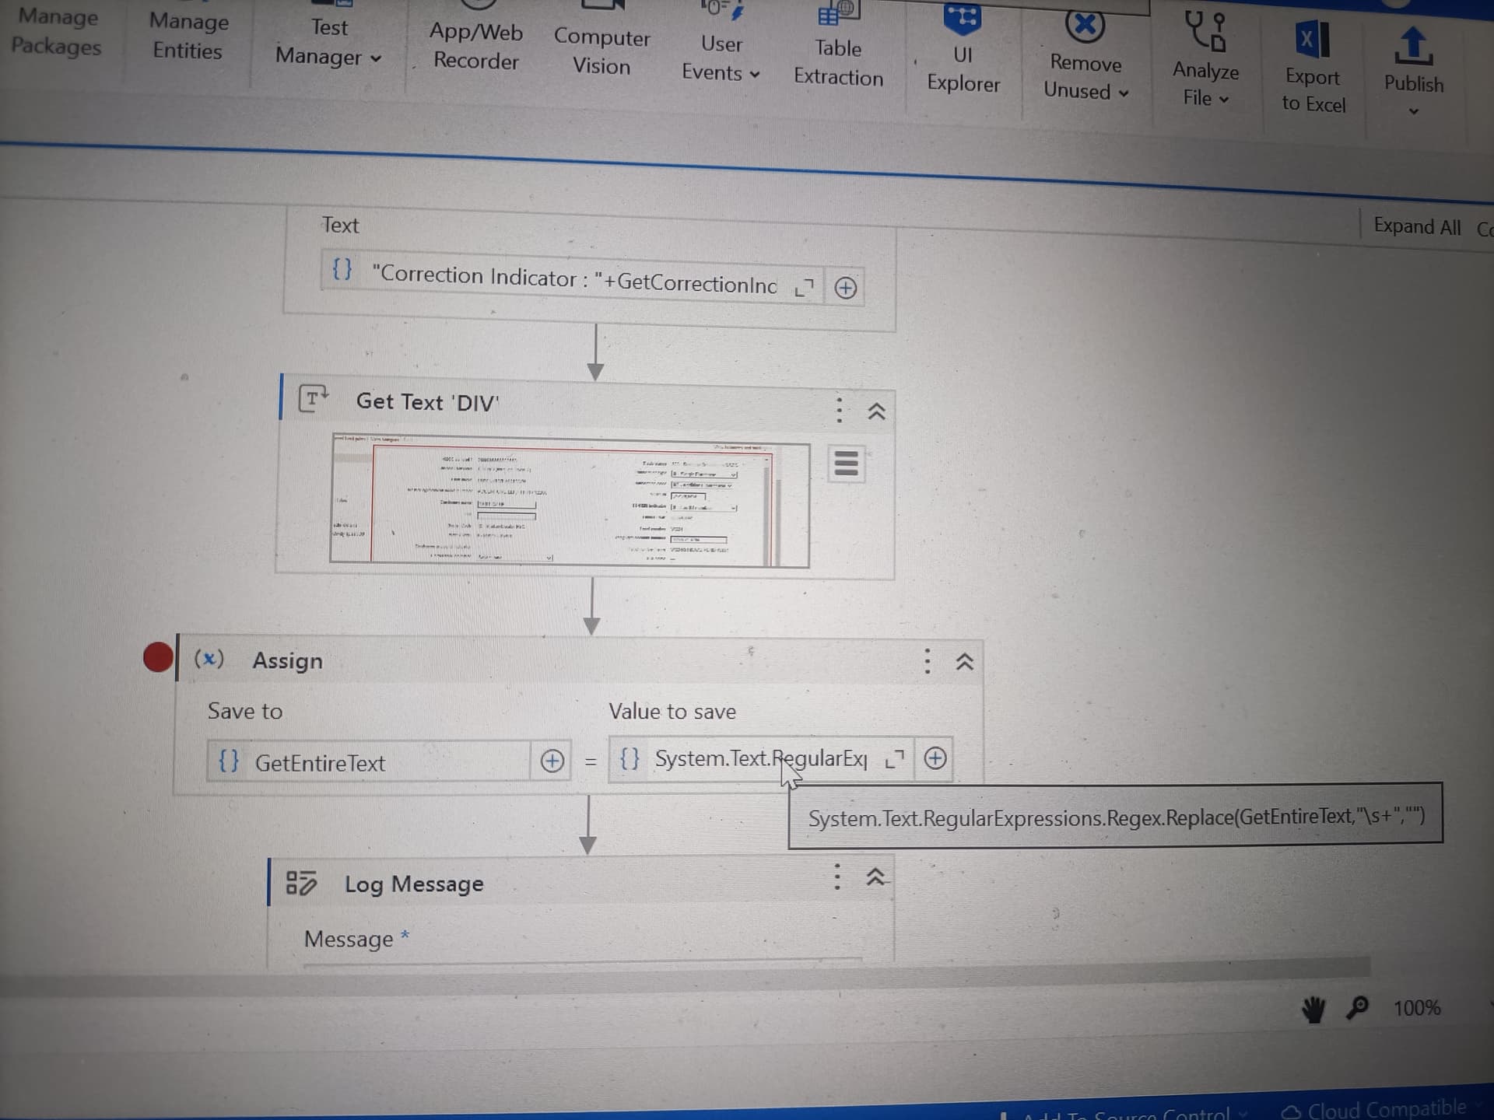The width and height of the screenshot is (1494, 1120).
Task: Toggle breakpoint on Assign activity
Action: point(158,657)
